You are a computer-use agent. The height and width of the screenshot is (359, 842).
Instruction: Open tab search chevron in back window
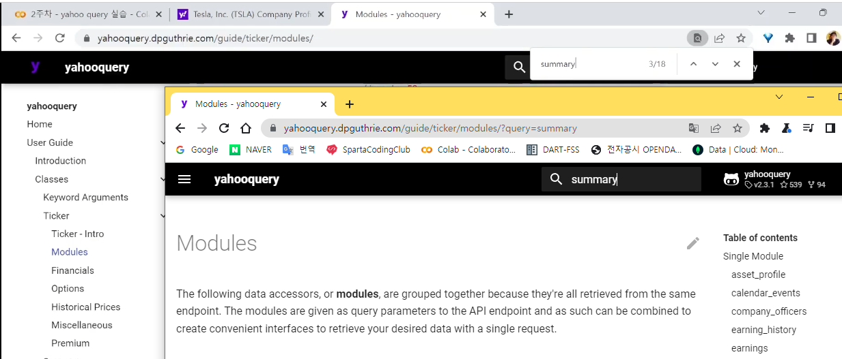tap(762, 12)
